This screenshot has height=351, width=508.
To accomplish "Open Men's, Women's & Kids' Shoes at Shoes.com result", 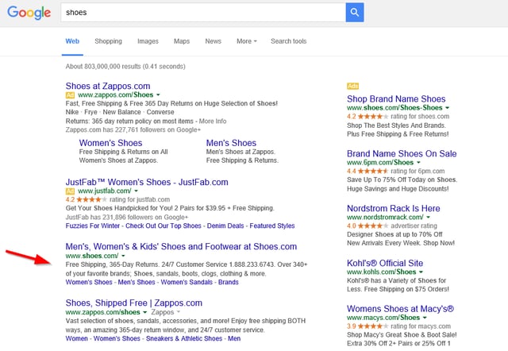I will click(181, 247).
